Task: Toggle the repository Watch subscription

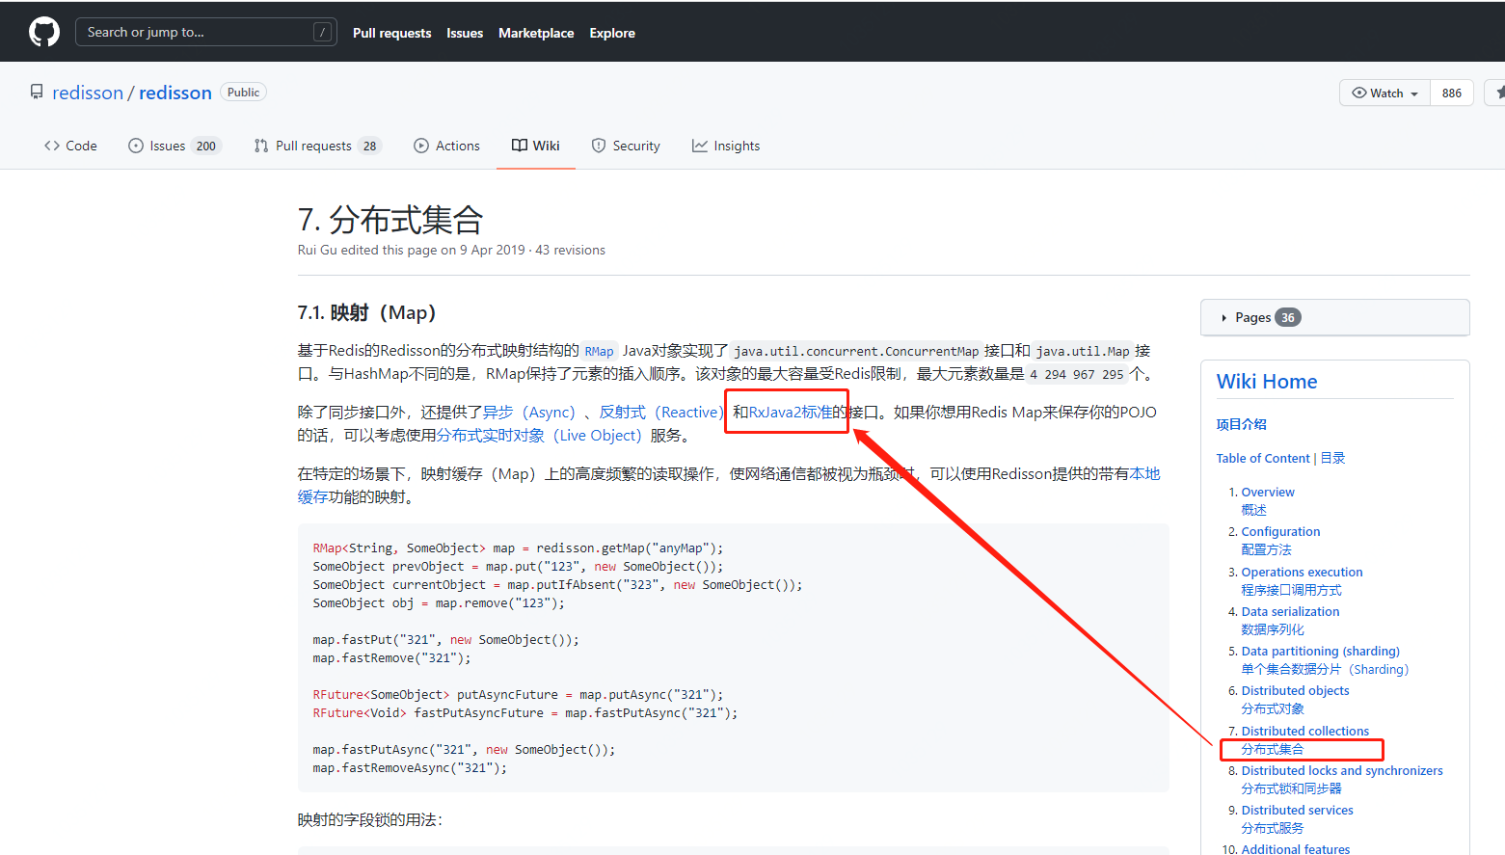Action: [1384, 93]
